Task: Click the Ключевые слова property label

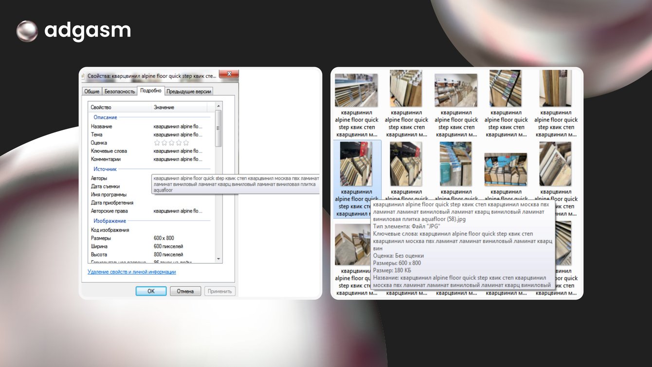Action: 109,151
